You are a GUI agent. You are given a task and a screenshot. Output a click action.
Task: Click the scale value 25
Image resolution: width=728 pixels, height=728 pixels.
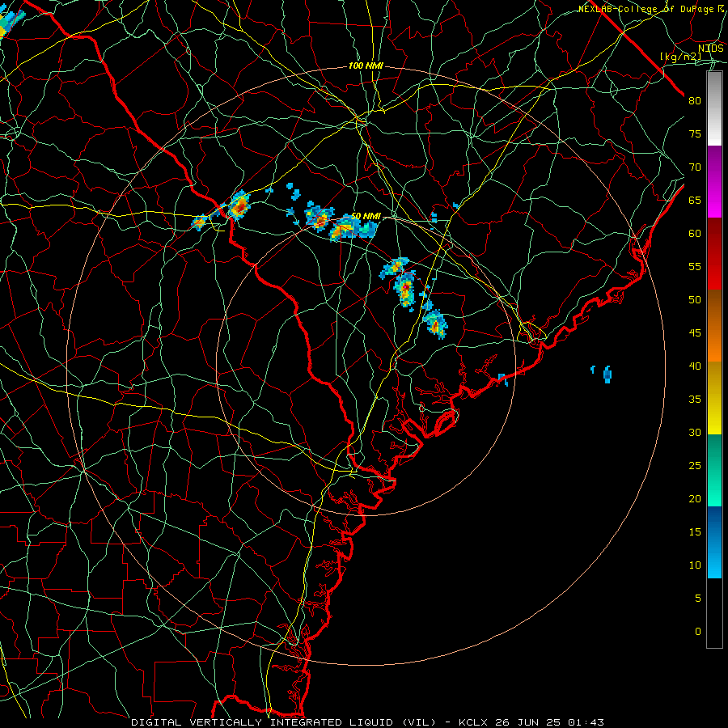(695, 466)
